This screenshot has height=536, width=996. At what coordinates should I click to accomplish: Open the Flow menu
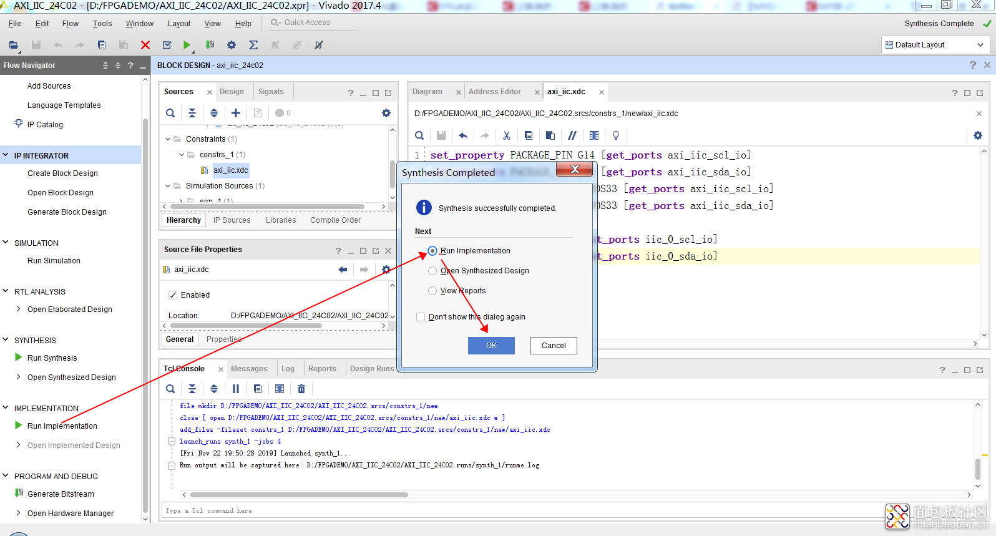[x=71, y=24]
